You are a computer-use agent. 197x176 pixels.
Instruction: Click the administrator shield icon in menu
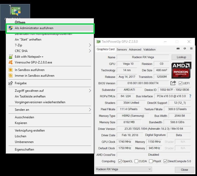pyautogui.click(x=11, y=28)
